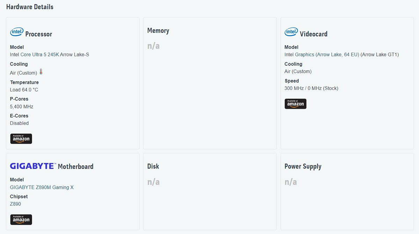Click the GIGABYTE logo in the Motherboard card
Image resolution: width=419 pixels, height=234 pixels.
point(33,166)
